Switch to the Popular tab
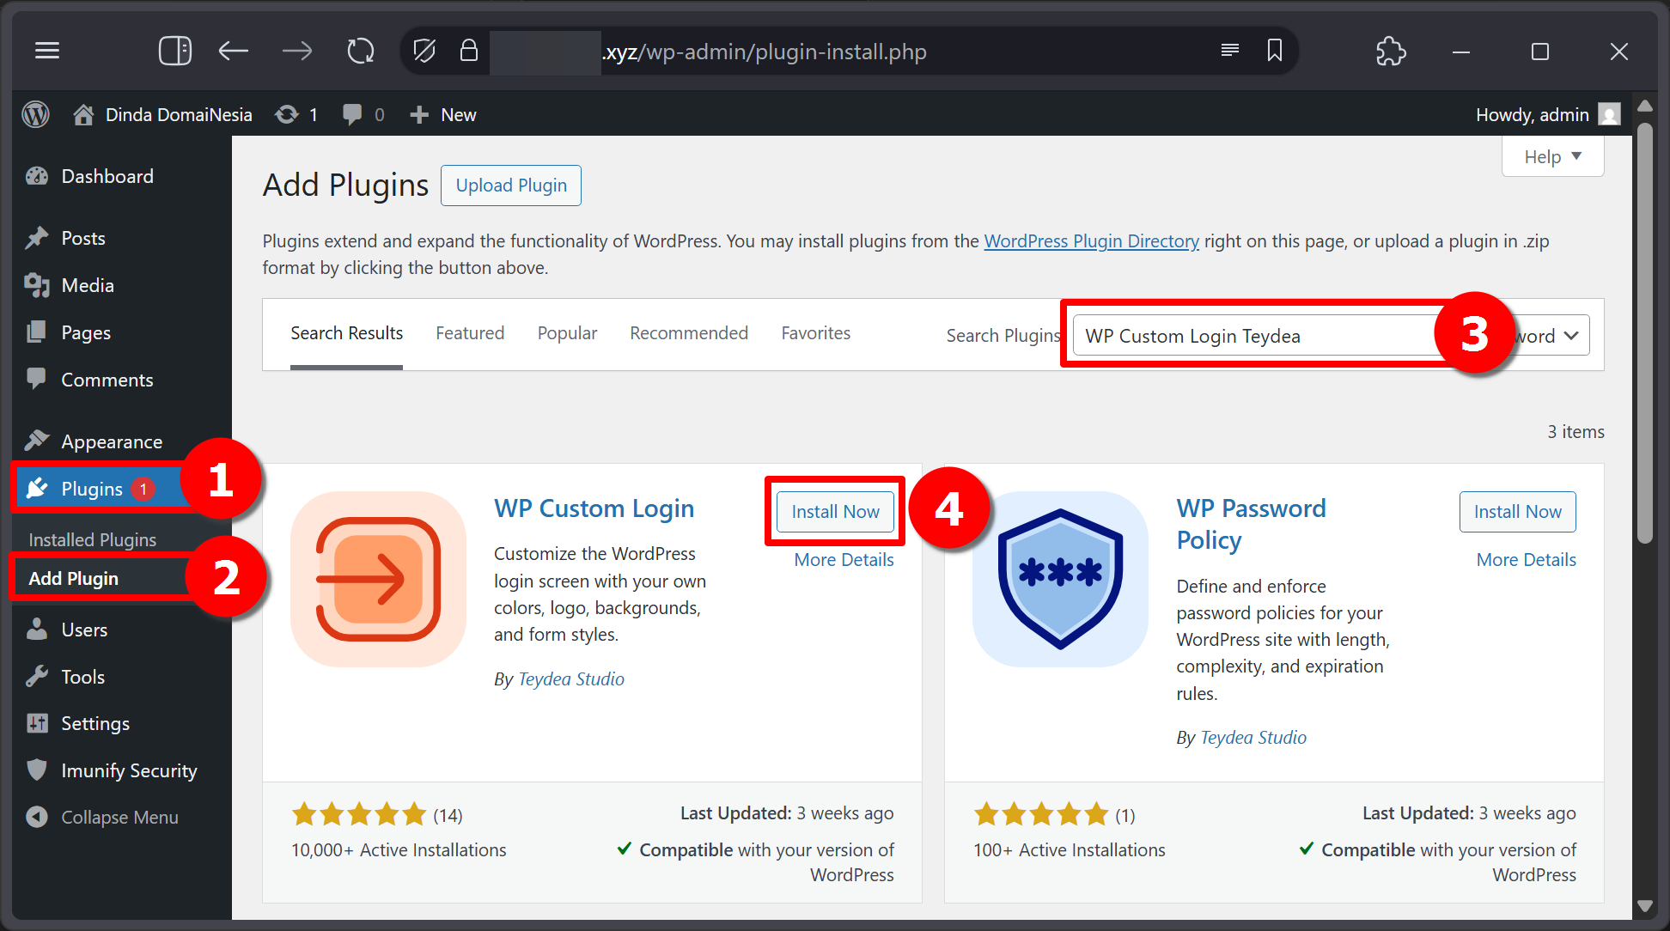Viewport: 1670px width, 931px height. coord(567,333)
